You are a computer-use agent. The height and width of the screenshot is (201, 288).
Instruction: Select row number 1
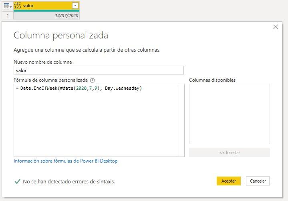tap(7, 16)
